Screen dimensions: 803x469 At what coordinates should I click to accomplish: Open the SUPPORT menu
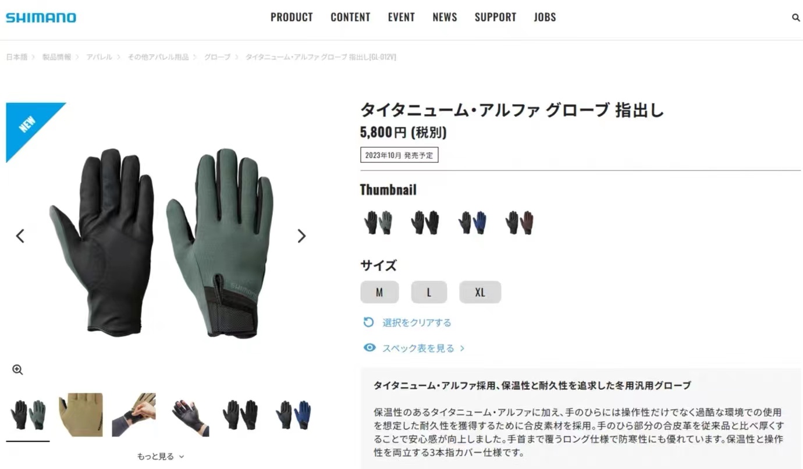[495, 17]
